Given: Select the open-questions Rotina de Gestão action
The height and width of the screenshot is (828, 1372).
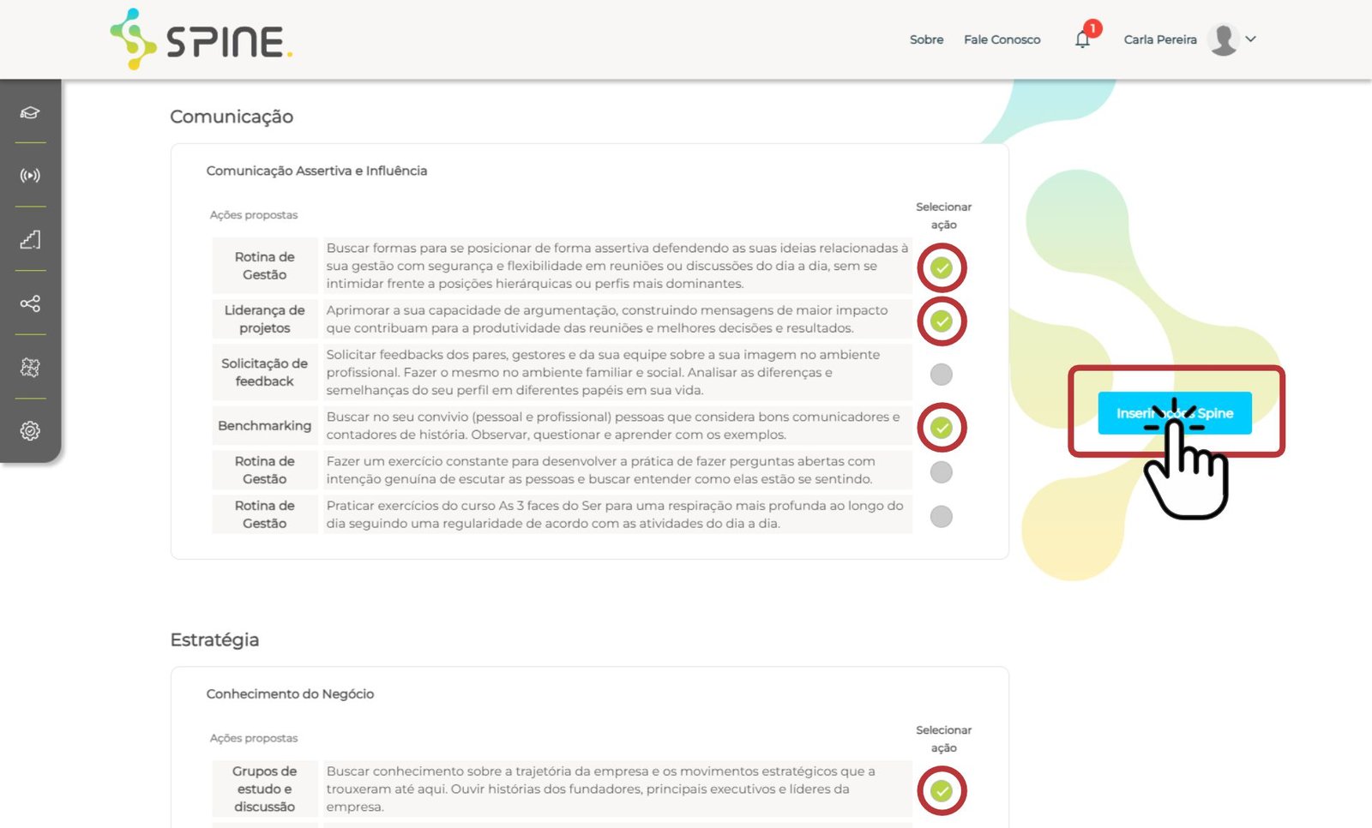Looking at the screenshot, I should click(942, 472).
